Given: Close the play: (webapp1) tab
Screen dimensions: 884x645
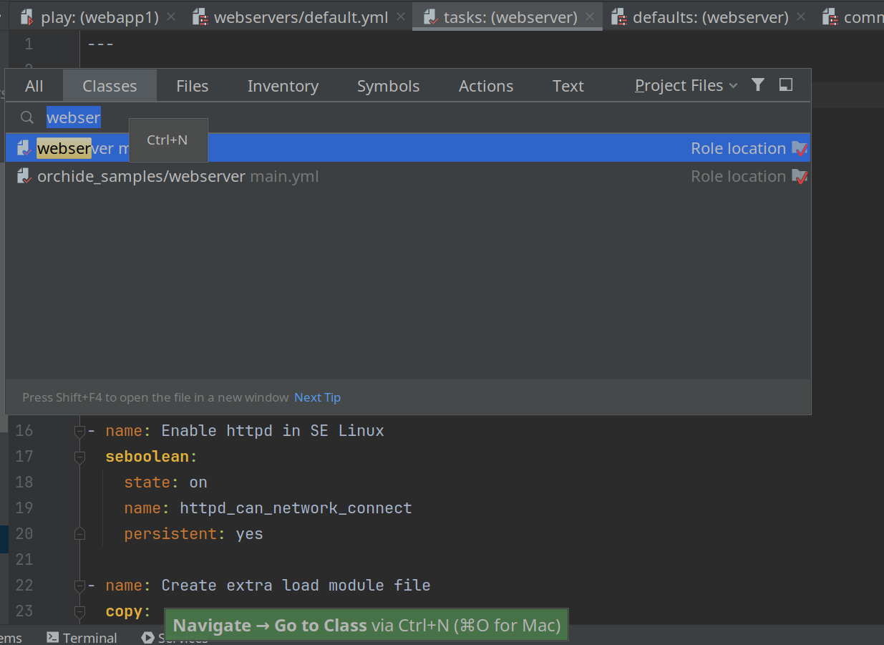Looking at the screenshot, I should click(x=171, y=16).
